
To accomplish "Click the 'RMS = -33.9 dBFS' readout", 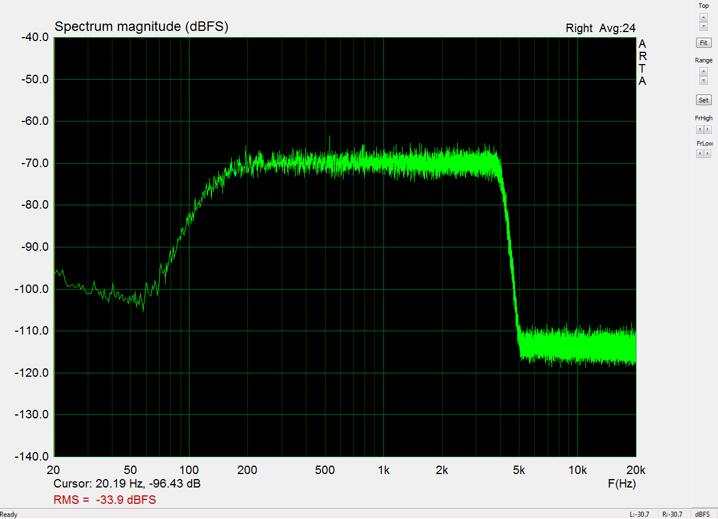I will click(x=105, y=499).
